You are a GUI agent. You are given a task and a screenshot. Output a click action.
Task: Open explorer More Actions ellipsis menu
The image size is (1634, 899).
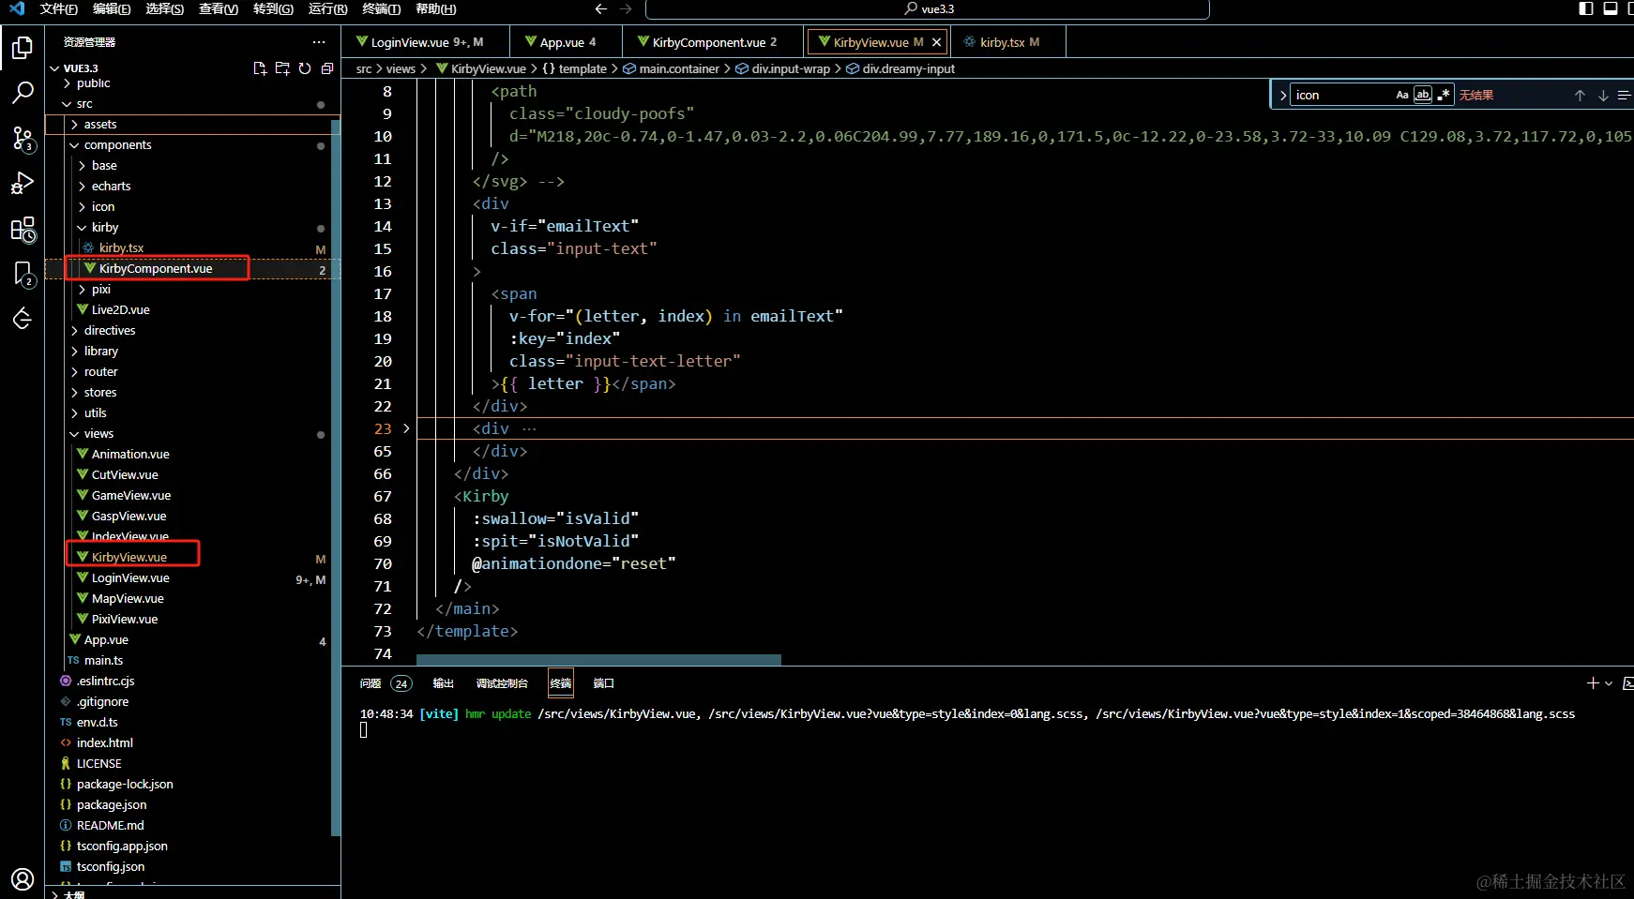(319, 42)
